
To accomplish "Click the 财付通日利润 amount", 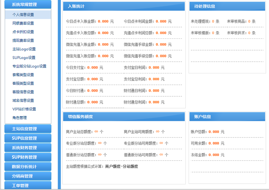I will (154, 91).
